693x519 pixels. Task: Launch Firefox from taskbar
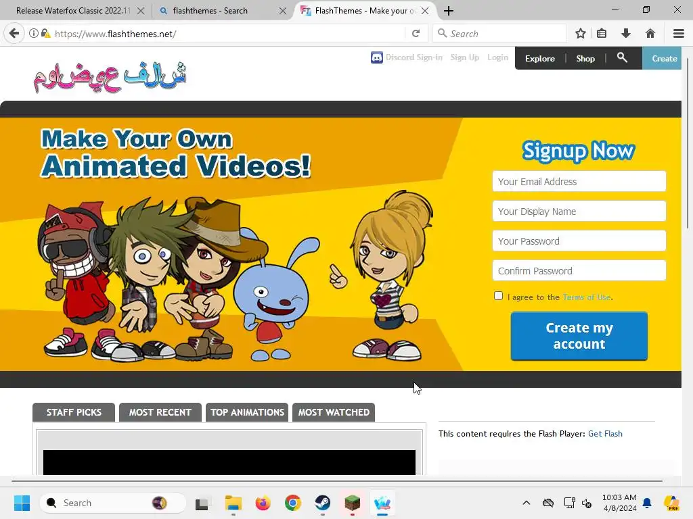[263, 503]
